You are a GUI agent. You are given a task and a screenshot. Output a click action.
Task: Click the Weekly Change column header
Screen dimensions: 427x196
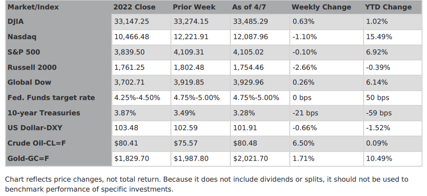click(321, 7)
